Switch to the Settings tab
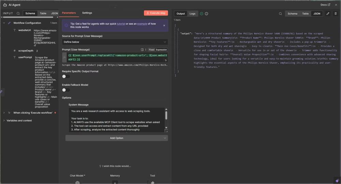The image size is (341, 184). pos(87,13)
